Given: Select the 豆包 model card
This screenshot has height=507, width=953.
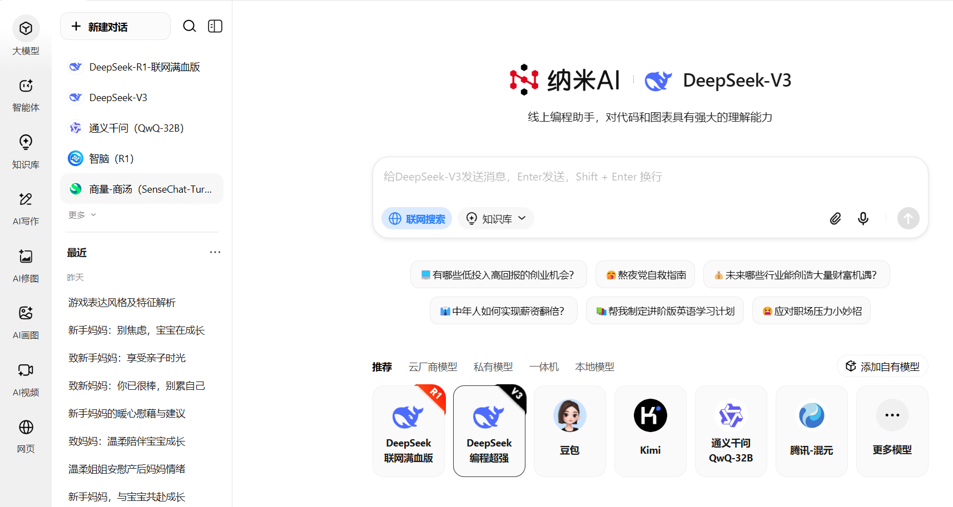Looking at the screenshot, I should coord(570,431).
